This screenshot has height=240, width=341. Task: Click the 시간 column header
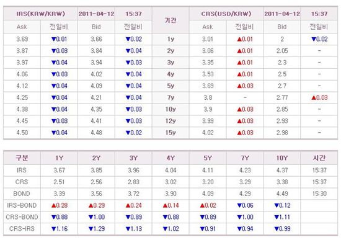pyautogui.click(x=319, y=158)
